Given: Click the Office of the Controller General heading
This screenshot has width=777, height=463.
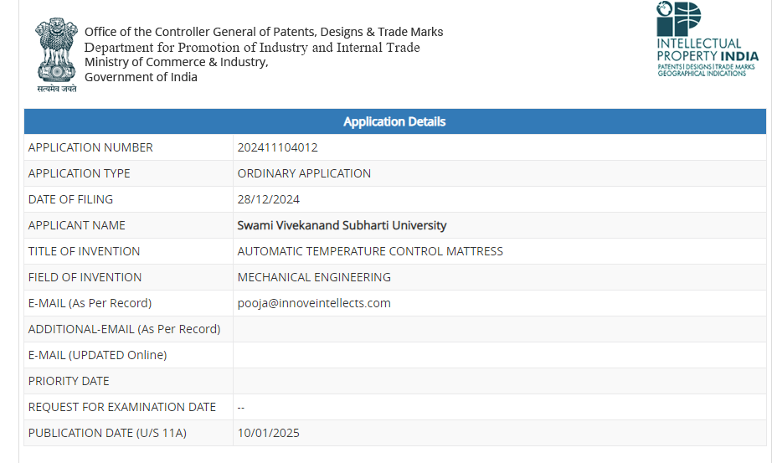Looking at the screenshot, I should click(x=264, y=32).
